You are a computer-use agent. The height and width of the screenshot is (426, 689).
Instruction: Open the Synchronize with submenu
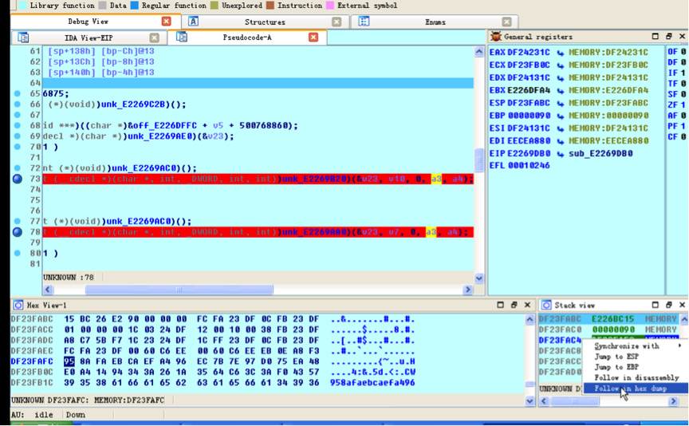pos(635,346)
